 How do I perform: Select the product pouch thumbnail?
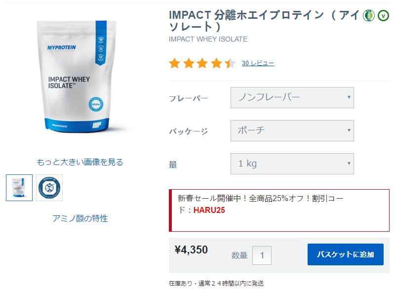pyautogui.click(x=19, y=188)
